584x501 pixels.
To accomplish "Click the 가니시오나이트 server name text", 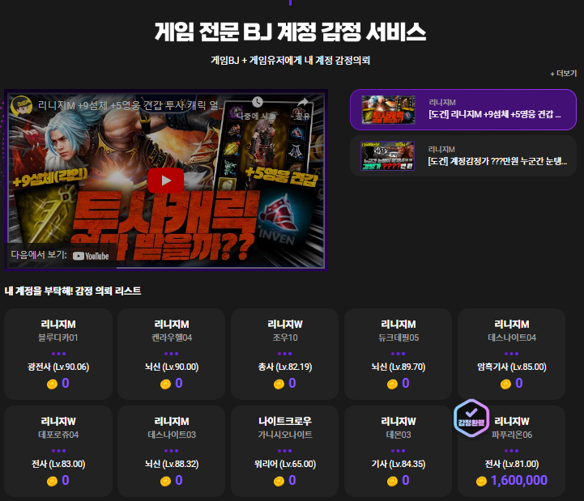I will 285,435.
